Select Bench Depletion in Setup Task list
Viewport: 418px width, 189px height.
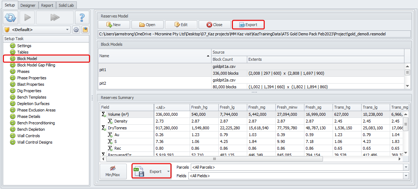(31, 129)
